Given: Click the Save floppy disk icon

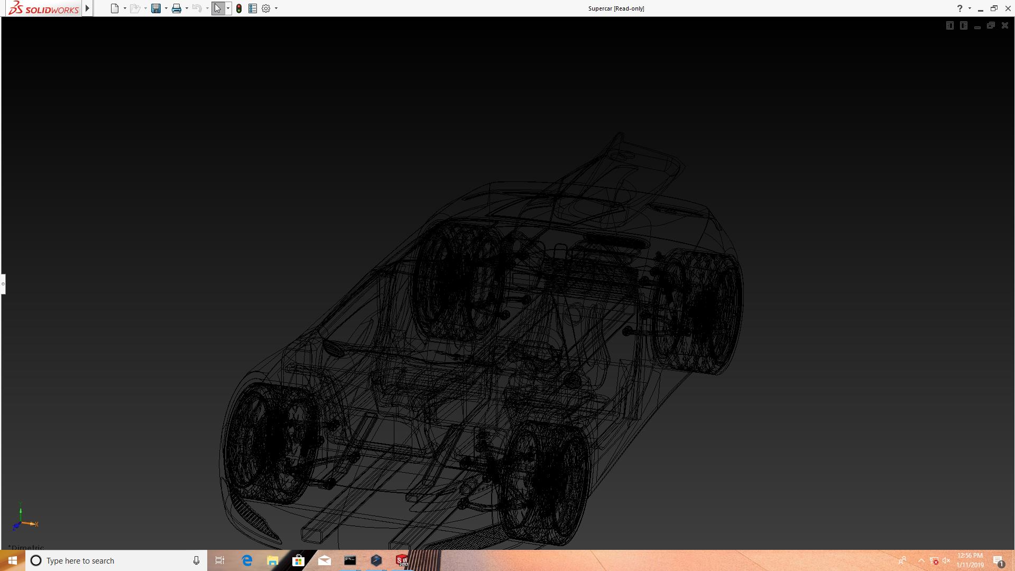Looking at the screenshot, I should (155, 8).
